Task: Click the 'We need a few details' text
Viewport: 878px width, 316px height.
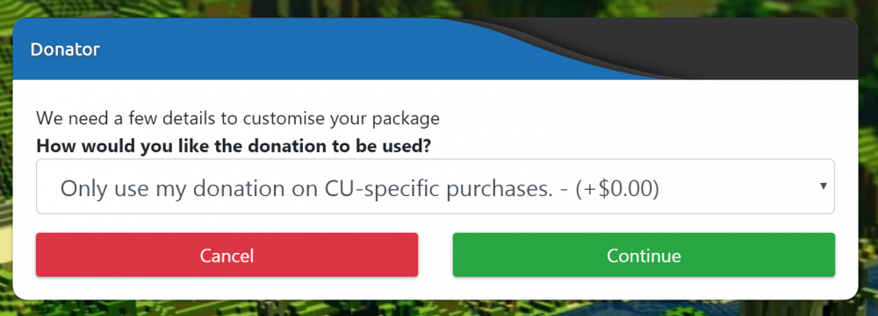Action: click(x=237, y=119)
